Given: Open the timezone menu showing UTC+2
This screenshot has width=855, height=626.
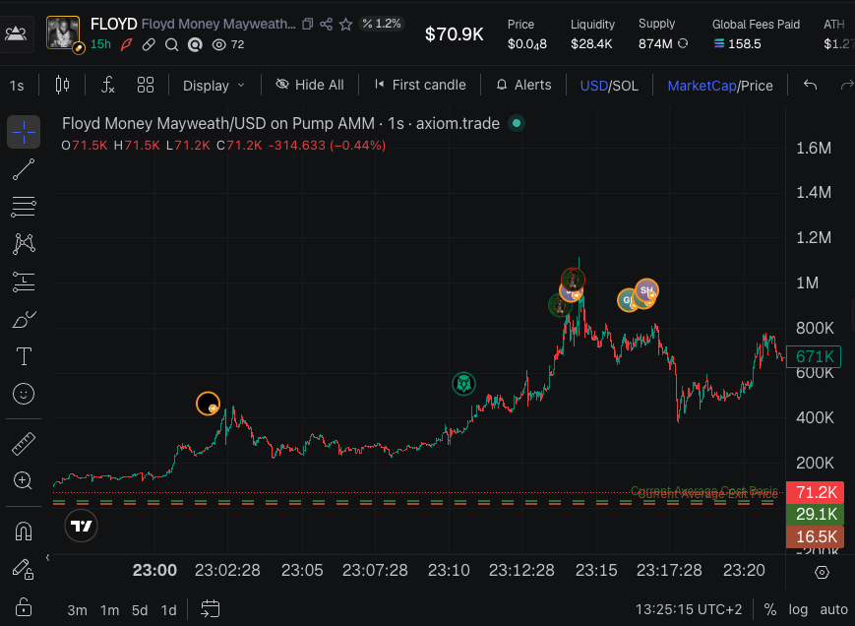Looking at the screenshot, I should click(689, 609).
